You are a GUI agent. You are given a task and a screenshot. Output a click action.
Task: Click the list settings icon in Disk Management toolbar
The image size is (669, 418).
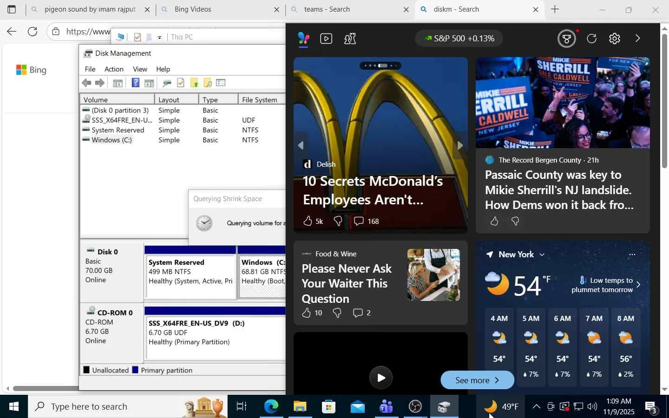tap(221, 83)
